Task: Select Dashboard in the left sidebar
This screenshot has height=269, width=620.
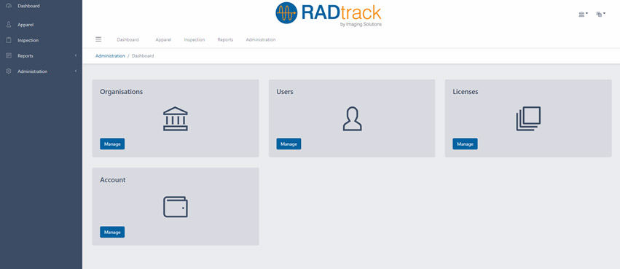Action: pyautogui.click(x=28, y=6)
